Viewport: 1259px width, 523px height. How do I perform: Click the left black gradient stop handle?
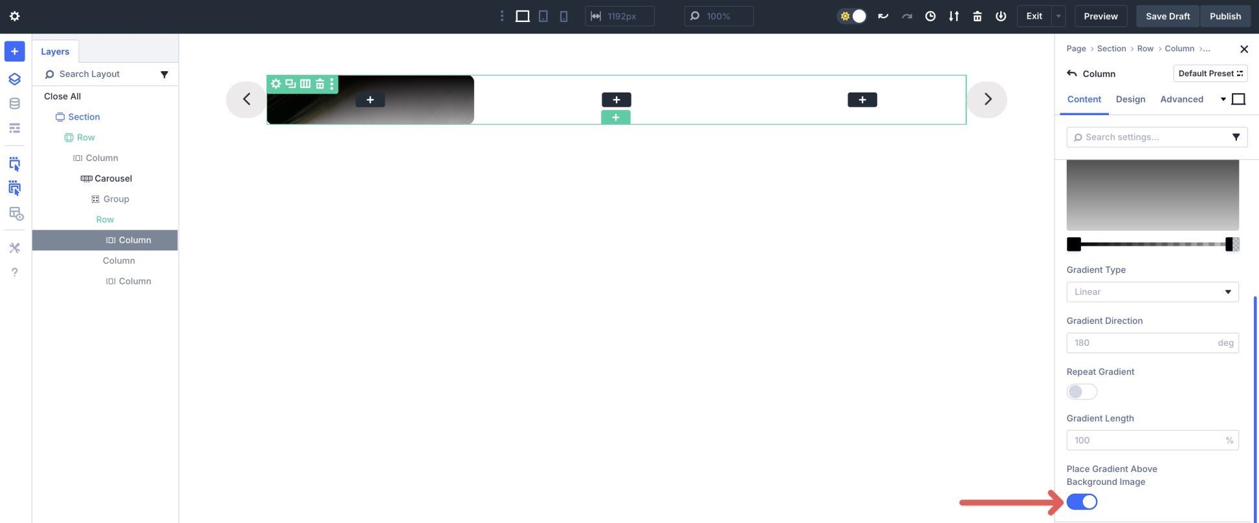(x=1073, y=244)
